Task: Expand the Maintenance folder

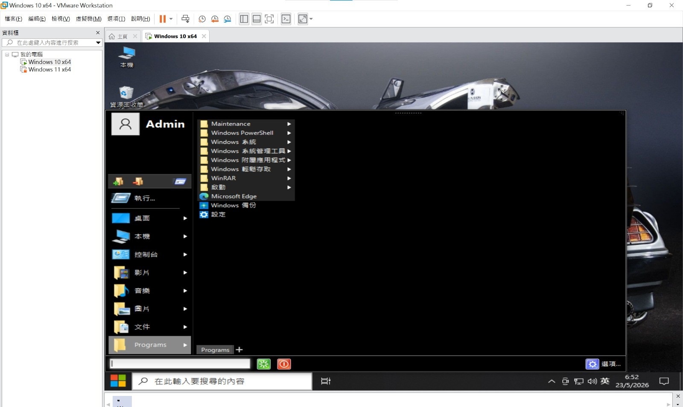Action: coord(246,124)
